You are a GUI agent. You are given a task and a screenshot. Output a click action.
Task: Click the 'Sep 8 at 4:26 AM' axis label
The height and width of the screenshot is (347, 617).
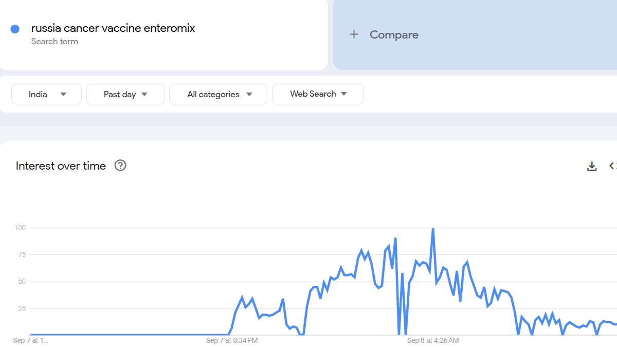[x=433, y=340]
